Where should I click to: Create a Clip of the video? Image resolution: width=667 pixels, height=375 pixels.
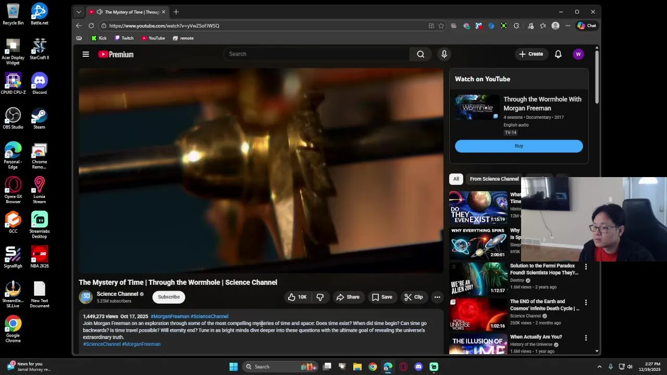click(x=413, y=297)
